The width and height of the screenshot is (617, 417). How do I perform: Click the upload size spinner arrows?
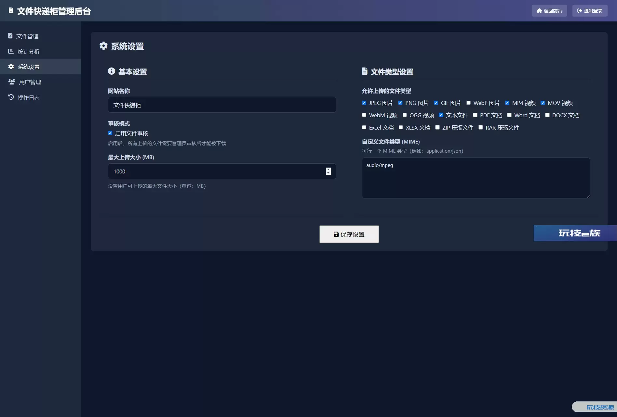pyautogui.click(x=328, y=171)
